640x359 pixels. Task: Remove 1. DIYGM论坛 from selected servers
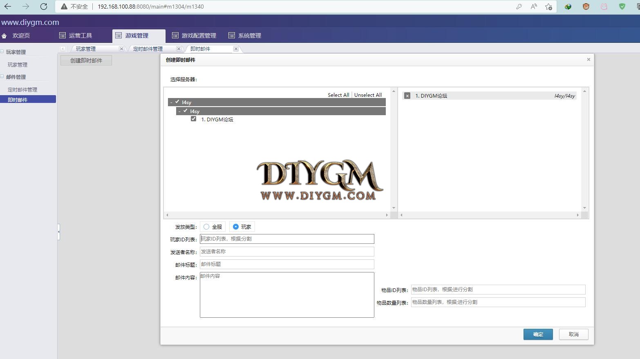407,96
